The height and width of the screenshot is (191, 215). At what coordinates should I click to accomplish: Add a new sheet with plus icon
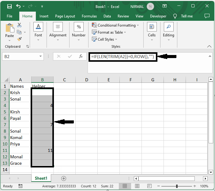coord(64,178)
